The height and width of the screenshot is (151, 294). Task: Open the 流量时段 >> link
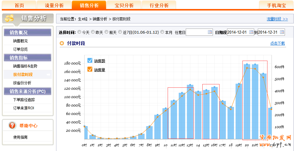click(277, 19)
